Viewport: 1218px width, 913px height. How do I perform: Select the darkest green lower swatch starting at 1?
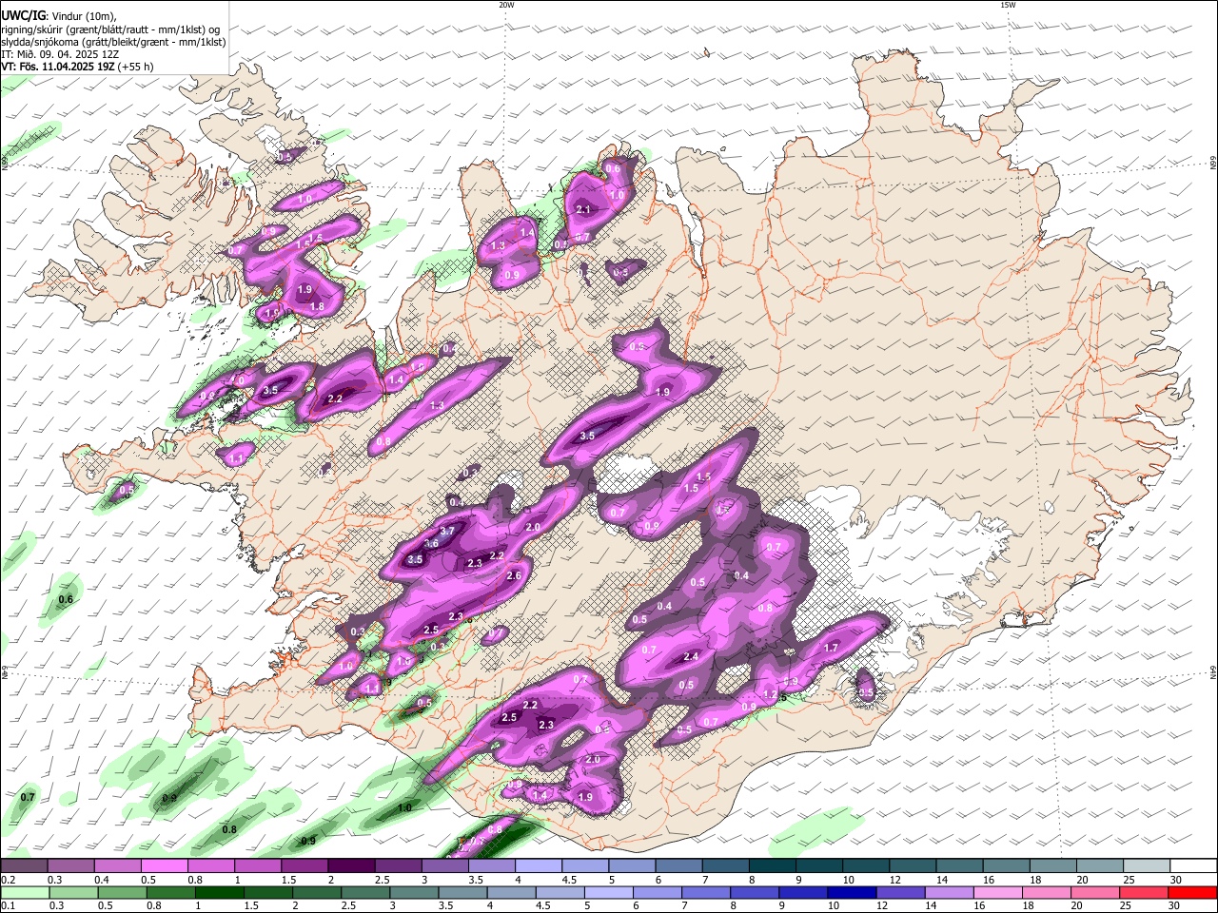point(218,892)
